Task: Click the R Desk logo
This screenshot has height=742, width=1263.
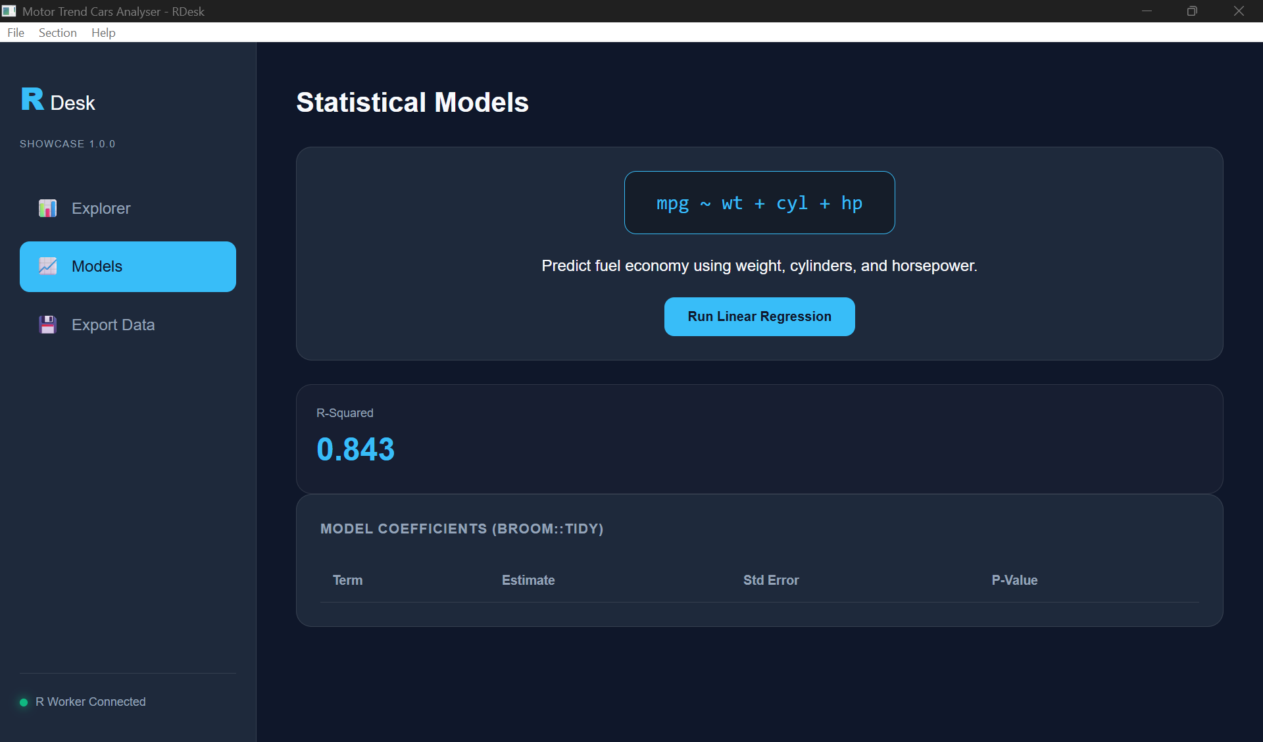Action: coord(57,100)
